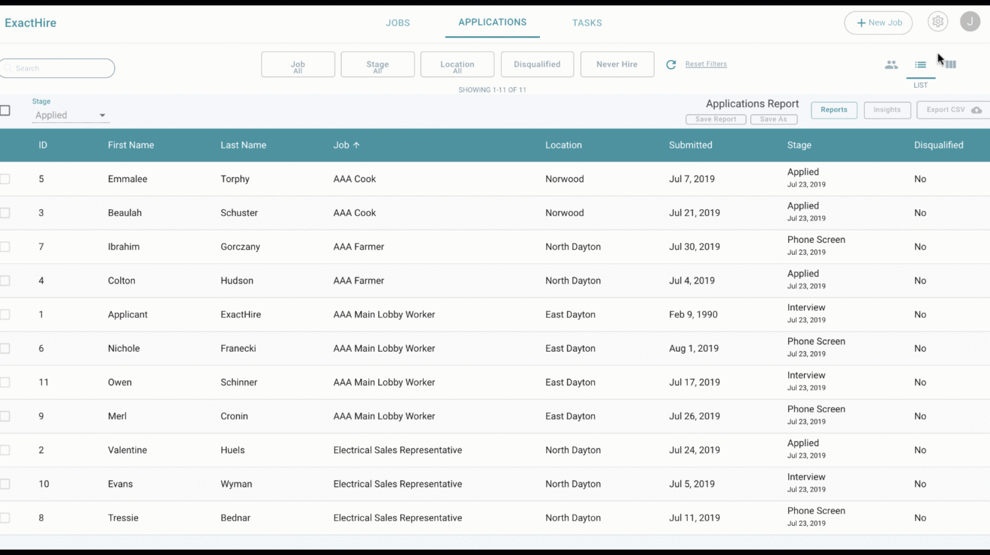
Task: Switch to people card view icon
Action: pyautogui.click(x=891, y=65)
